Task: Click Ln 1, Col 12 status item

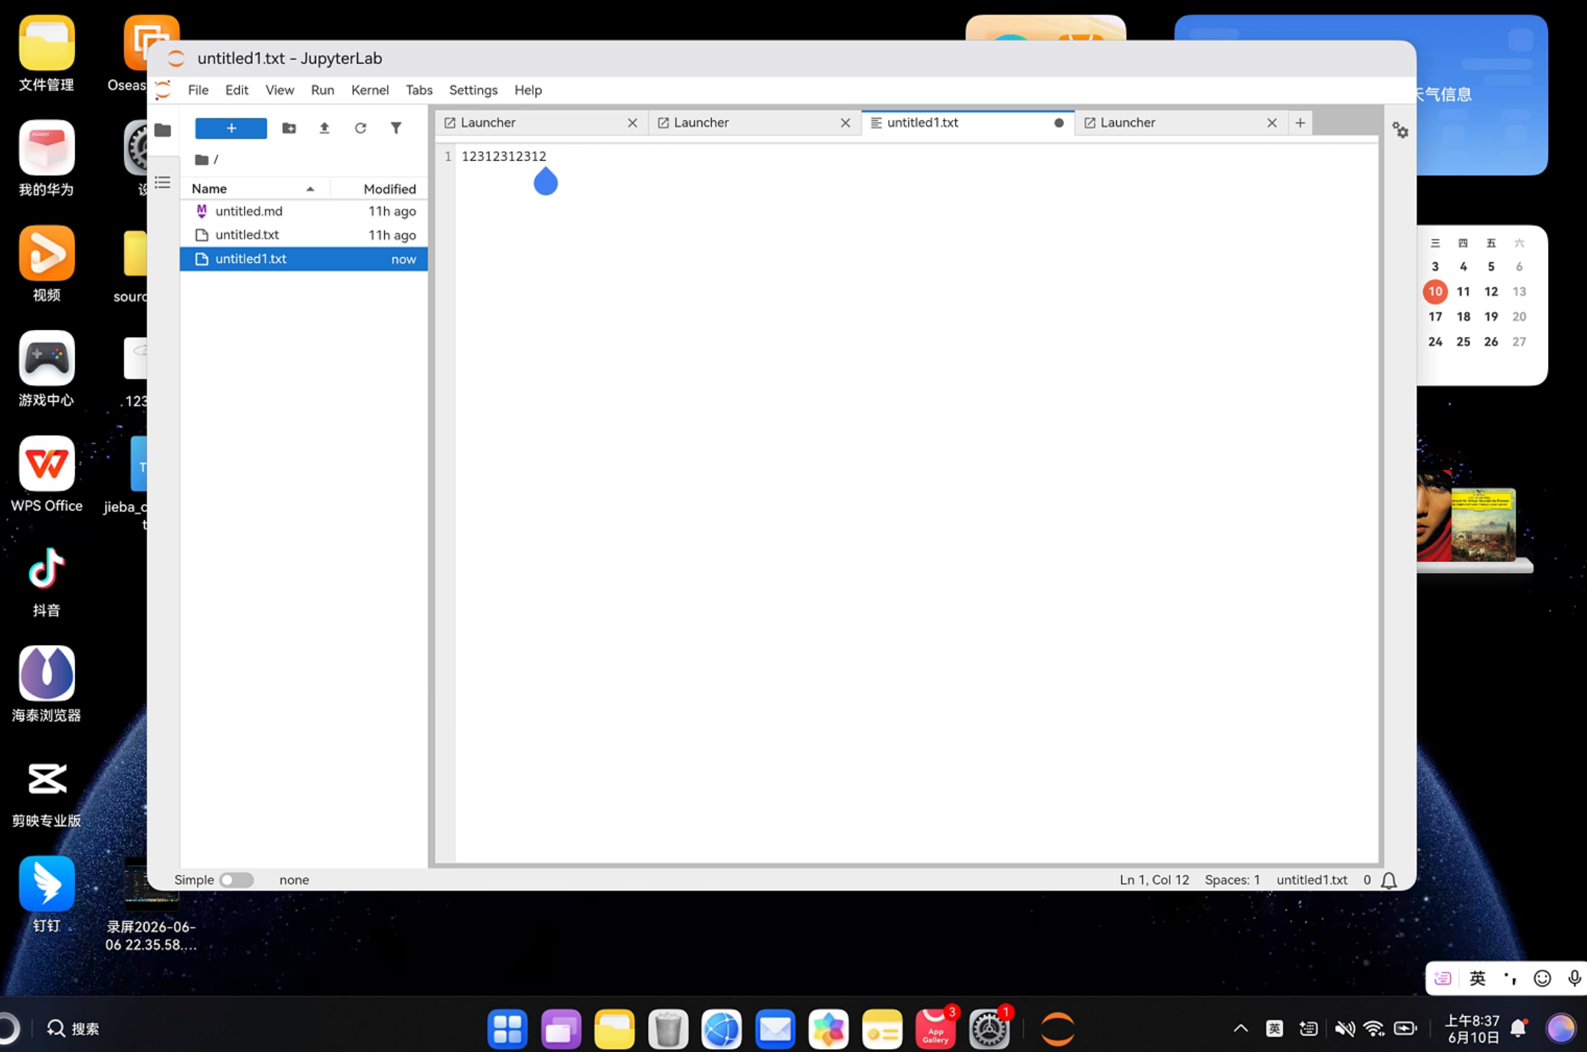Action: 1154,880
